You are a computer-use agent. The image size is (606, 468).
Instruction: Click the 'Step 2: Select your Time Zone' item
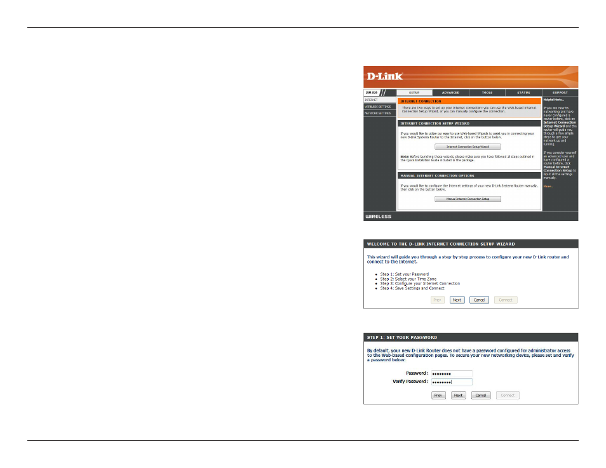(x=408, y=279)
